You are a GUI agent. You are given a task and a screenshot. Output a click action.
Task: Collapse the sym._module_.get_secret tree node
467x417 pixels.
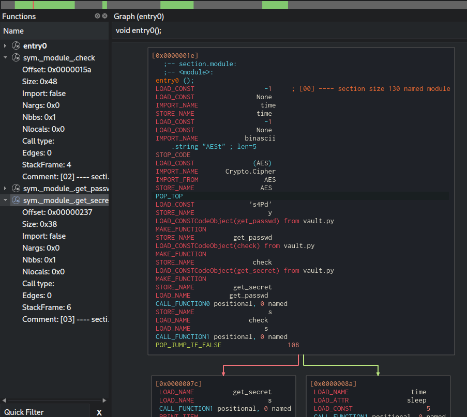(5, 200)
